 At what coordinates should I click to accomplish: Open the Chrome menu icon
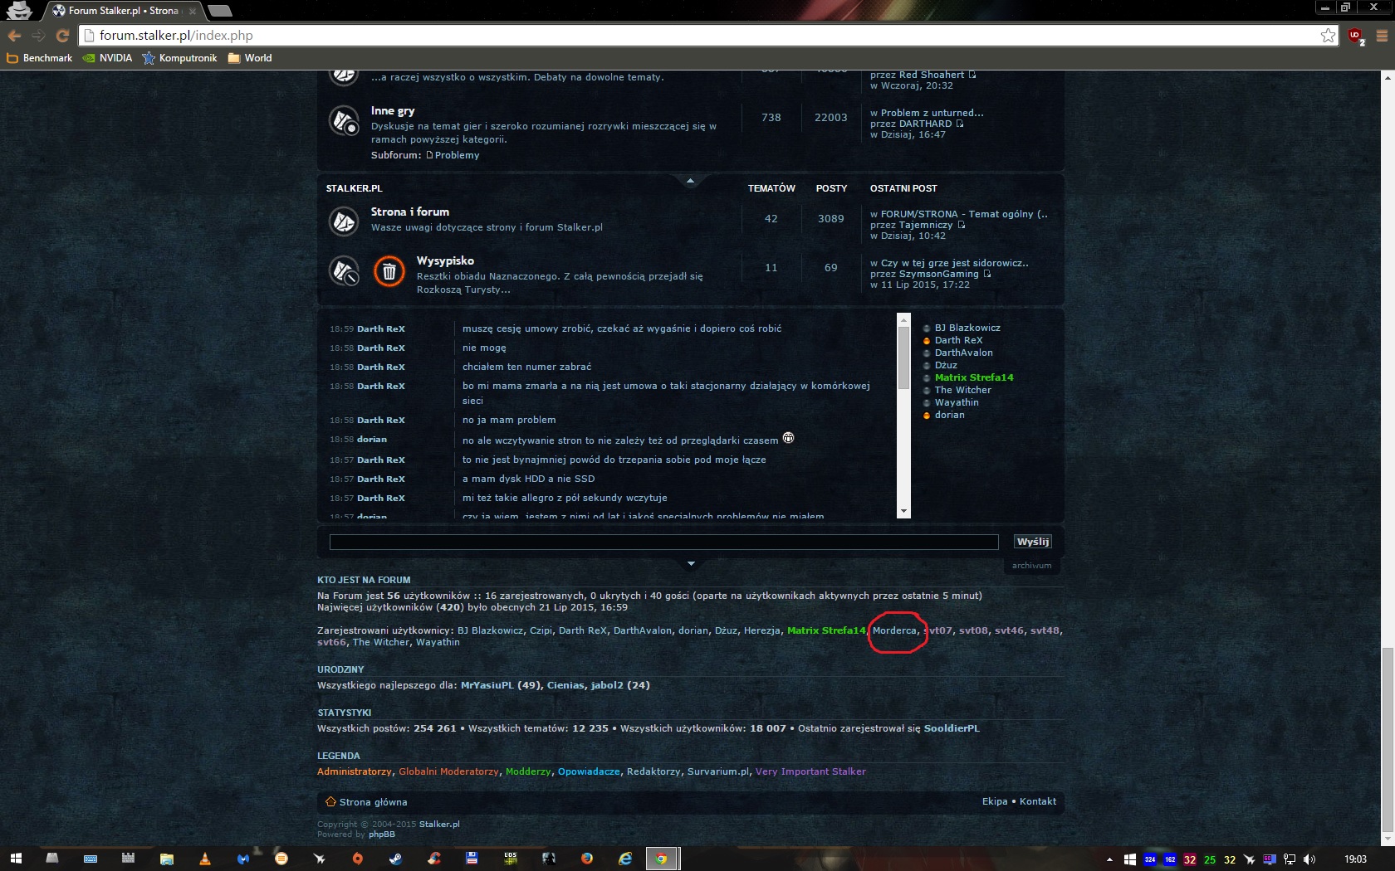point(1382,36)
